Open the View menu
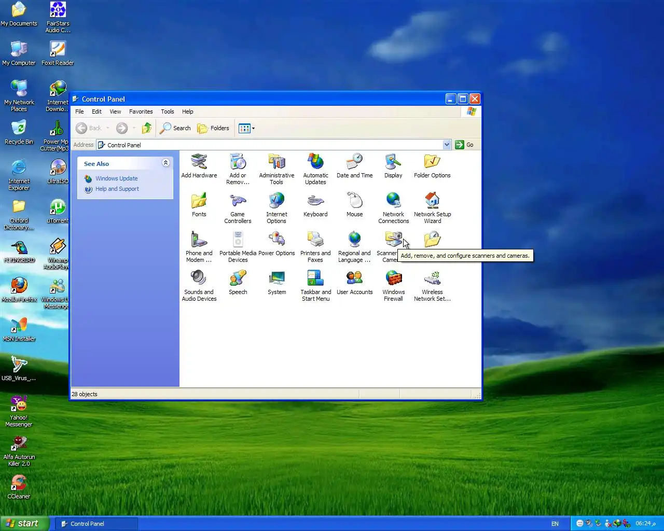This screenshot has height=531, width=664. click(x=115, y=111)
